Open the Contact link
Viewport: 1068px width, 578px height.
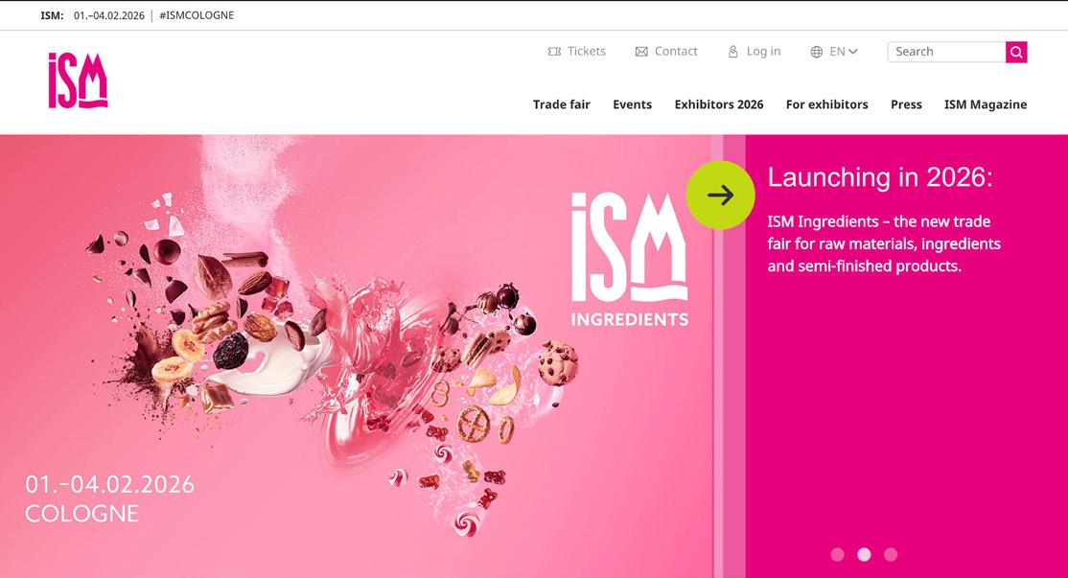(676, 51)
